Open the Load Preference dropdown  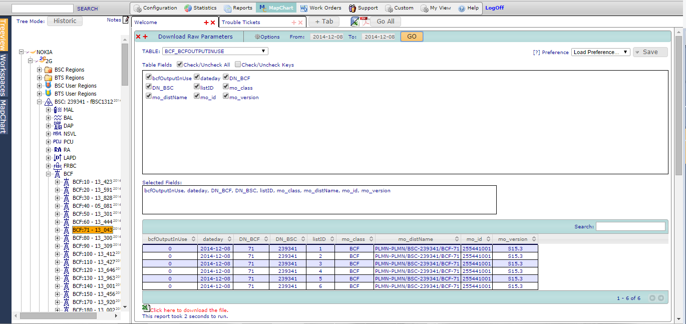(600, 52)
